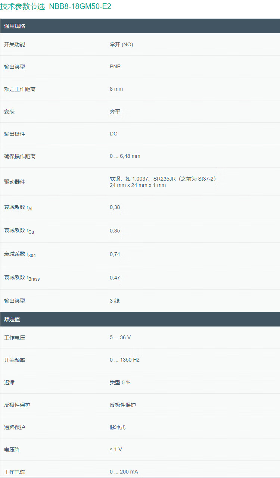Image resolution: width=280 pixels, height=478 pixels.
Task: Click the 0 ... 6,48 mm value
Action: pos(125,156)
